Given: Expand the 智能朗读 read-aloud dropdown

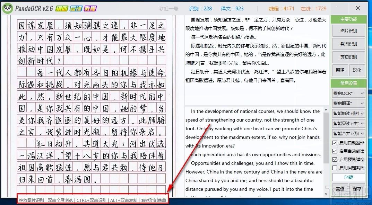Looking at the screenshot, I should pos(348,113).
